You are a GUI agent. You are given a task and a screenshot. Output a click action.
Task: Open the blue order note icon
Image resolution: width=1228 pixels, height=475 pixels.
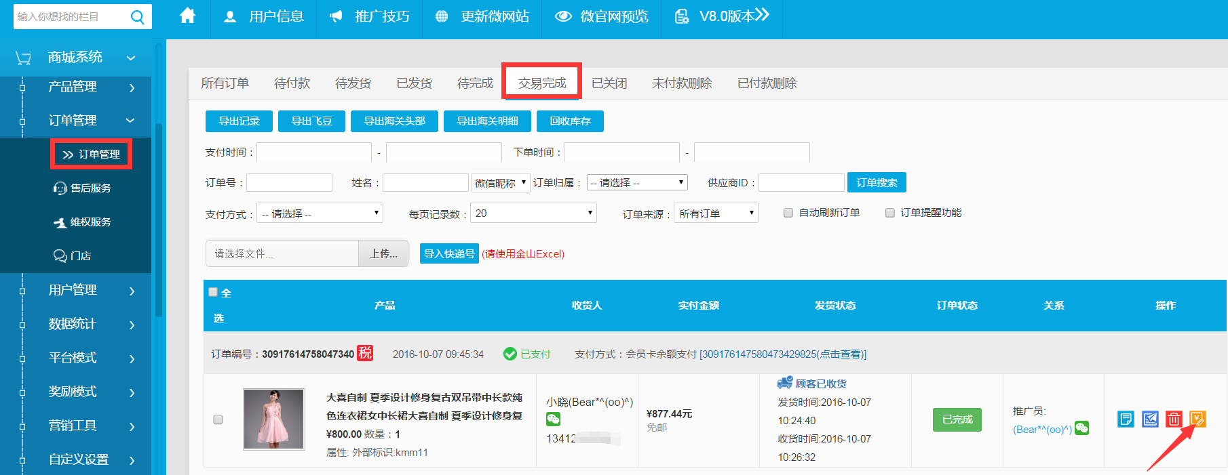1126,419
